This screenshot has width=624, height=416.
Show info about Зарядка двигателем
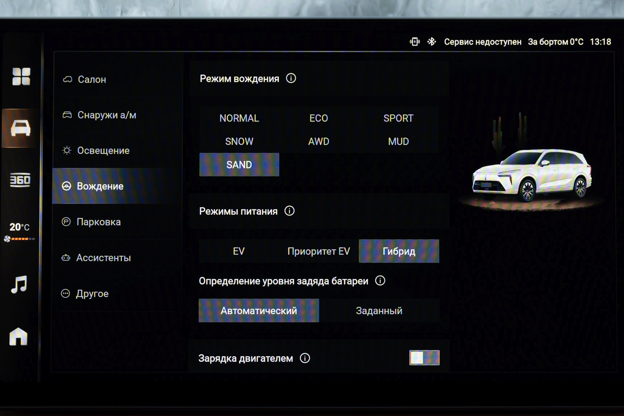[x=305, y=358]
